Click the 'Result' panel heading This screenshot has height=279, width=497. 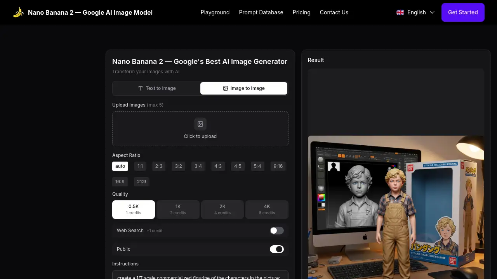(x=316, y=60)
